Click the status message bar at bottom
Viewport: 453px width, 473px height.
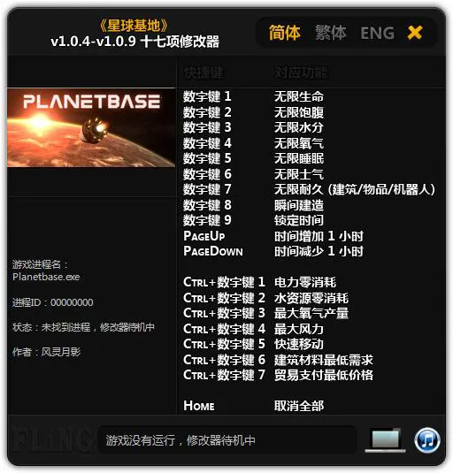(227, 440)
